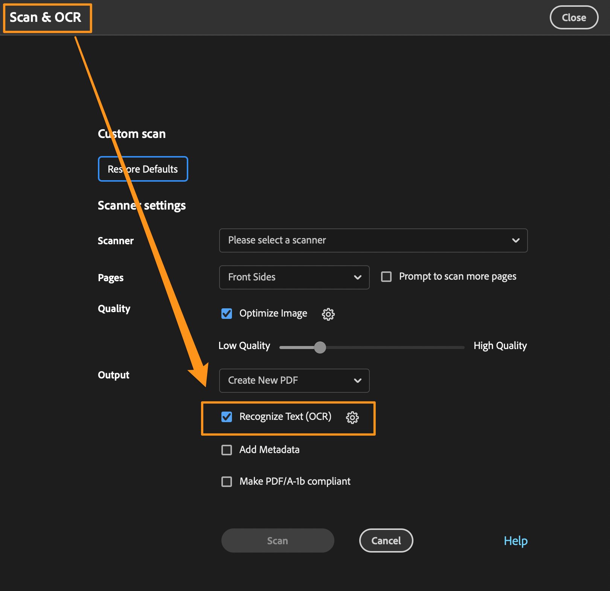610x591 pixels.
Task: Uncheck the Optimize Image checkbox
Action: 227,314
